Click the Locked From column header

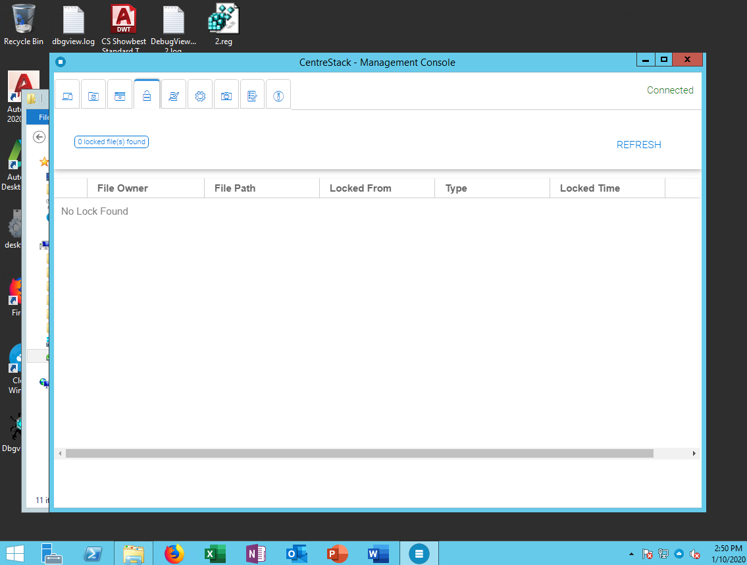pyautogui.click(x=377, y=188)
